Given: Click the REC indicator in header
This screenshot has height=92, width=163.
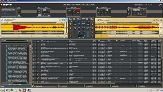Looking at the screenshot, I should tap(87, 5).
